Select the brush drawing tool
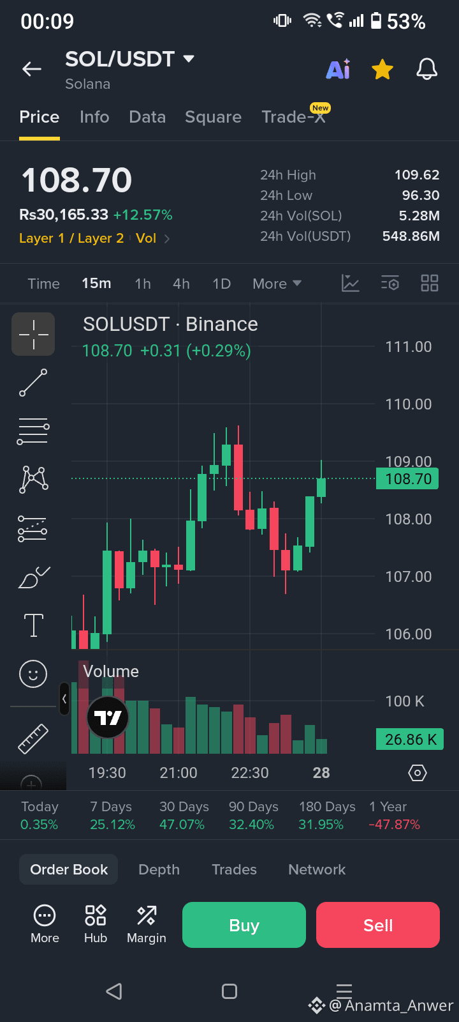Screen dimensions: 459x1022 point(34,577)
